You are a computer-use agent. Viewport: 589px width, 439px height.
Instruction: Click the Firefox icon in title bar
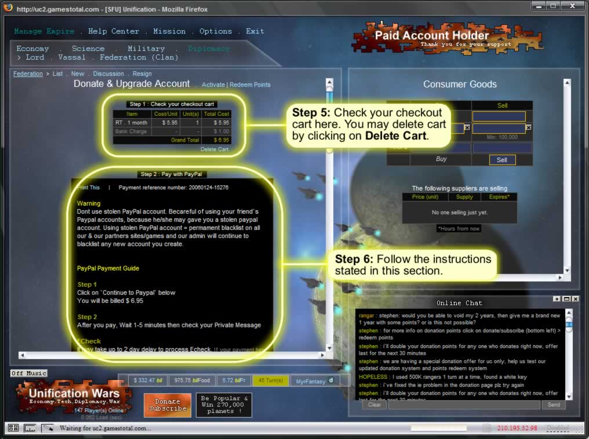8,9
